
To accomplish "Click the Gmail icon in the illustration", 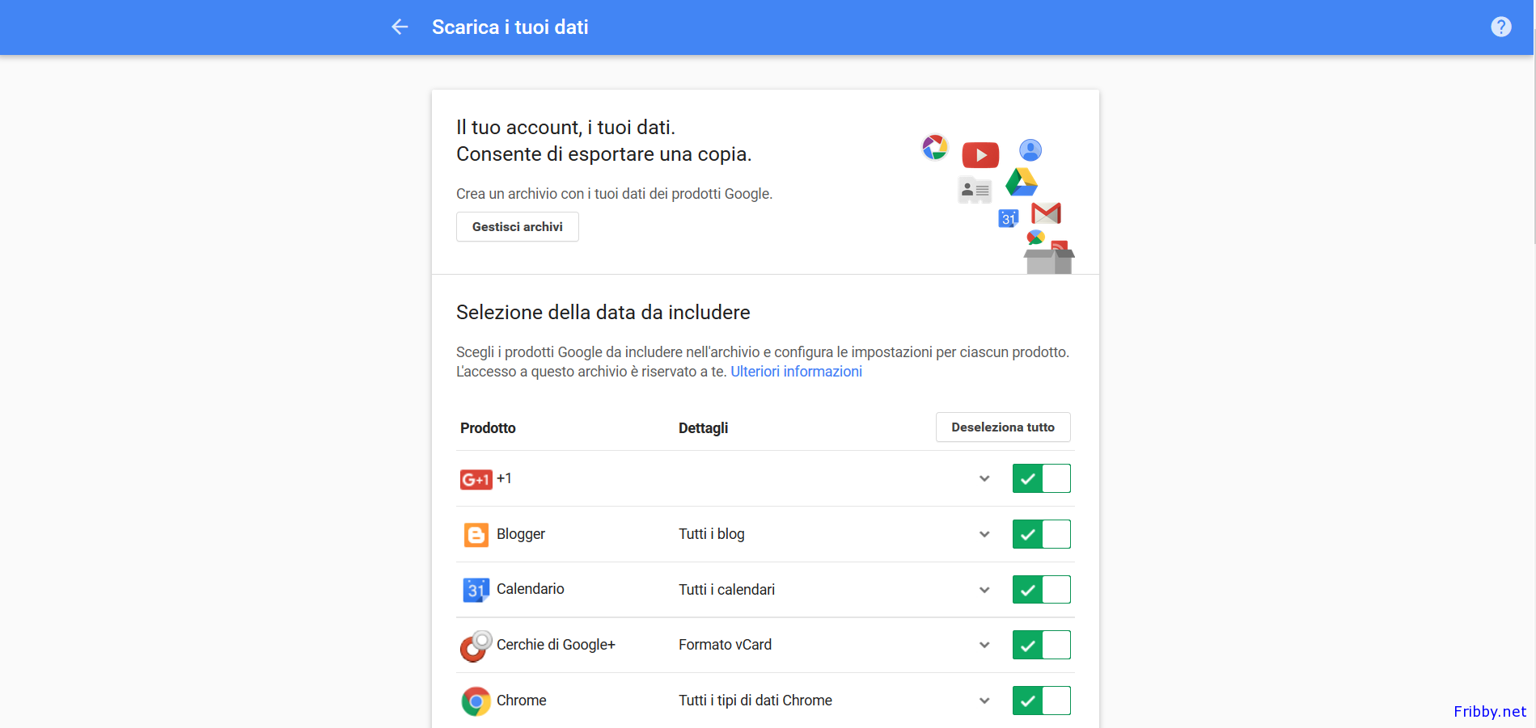I will click(x=1046, y=213).
